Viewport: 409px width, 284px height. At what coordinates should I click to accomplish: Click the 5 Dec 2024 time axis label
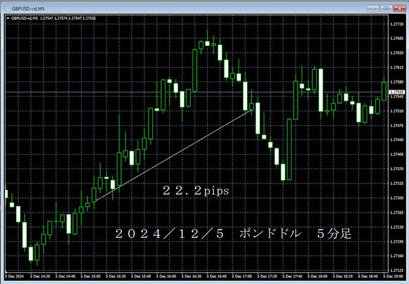(14, 276)
